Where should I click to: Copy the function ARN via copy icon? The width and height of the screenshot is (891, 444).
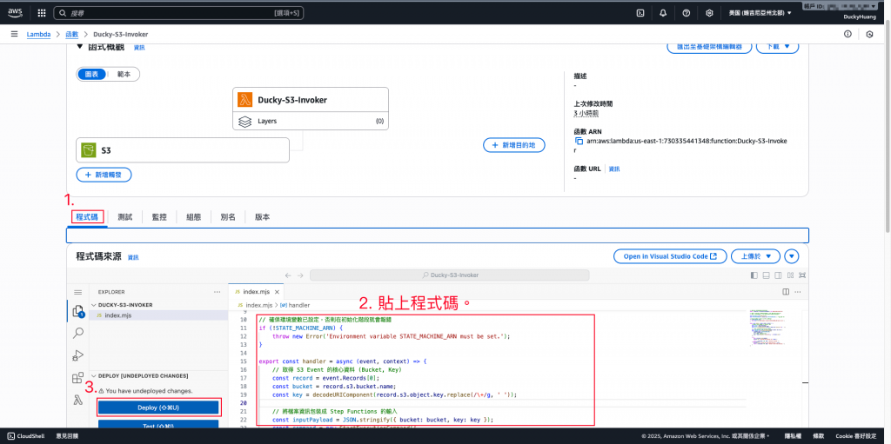click(579, 141)
